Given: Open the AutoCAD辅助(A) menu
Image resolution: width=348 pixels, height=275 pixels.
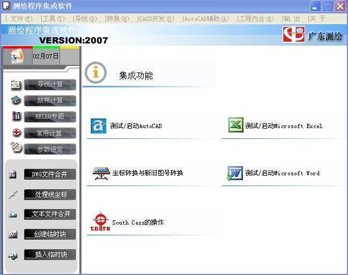Looking at the screenshot, I should [x=206, y=19].
